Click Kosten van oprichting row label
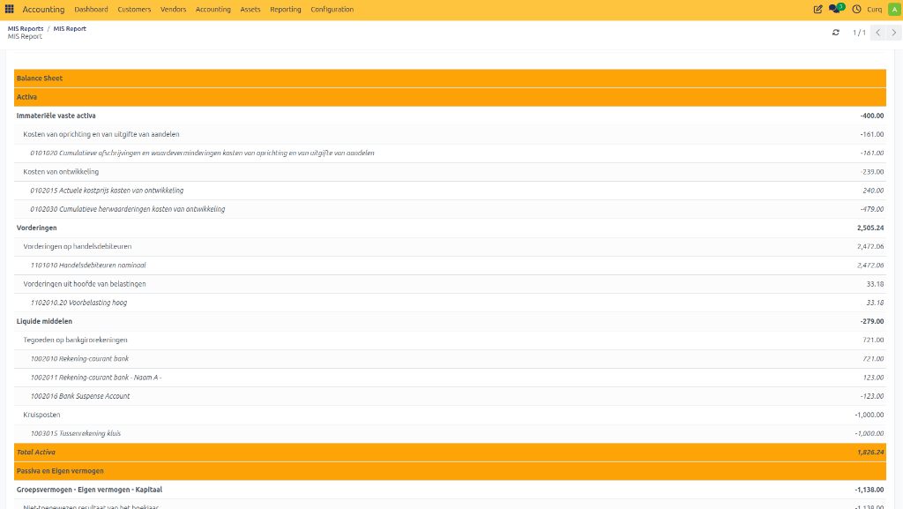Viewport: 903px width, 509px height. [101, 134]
